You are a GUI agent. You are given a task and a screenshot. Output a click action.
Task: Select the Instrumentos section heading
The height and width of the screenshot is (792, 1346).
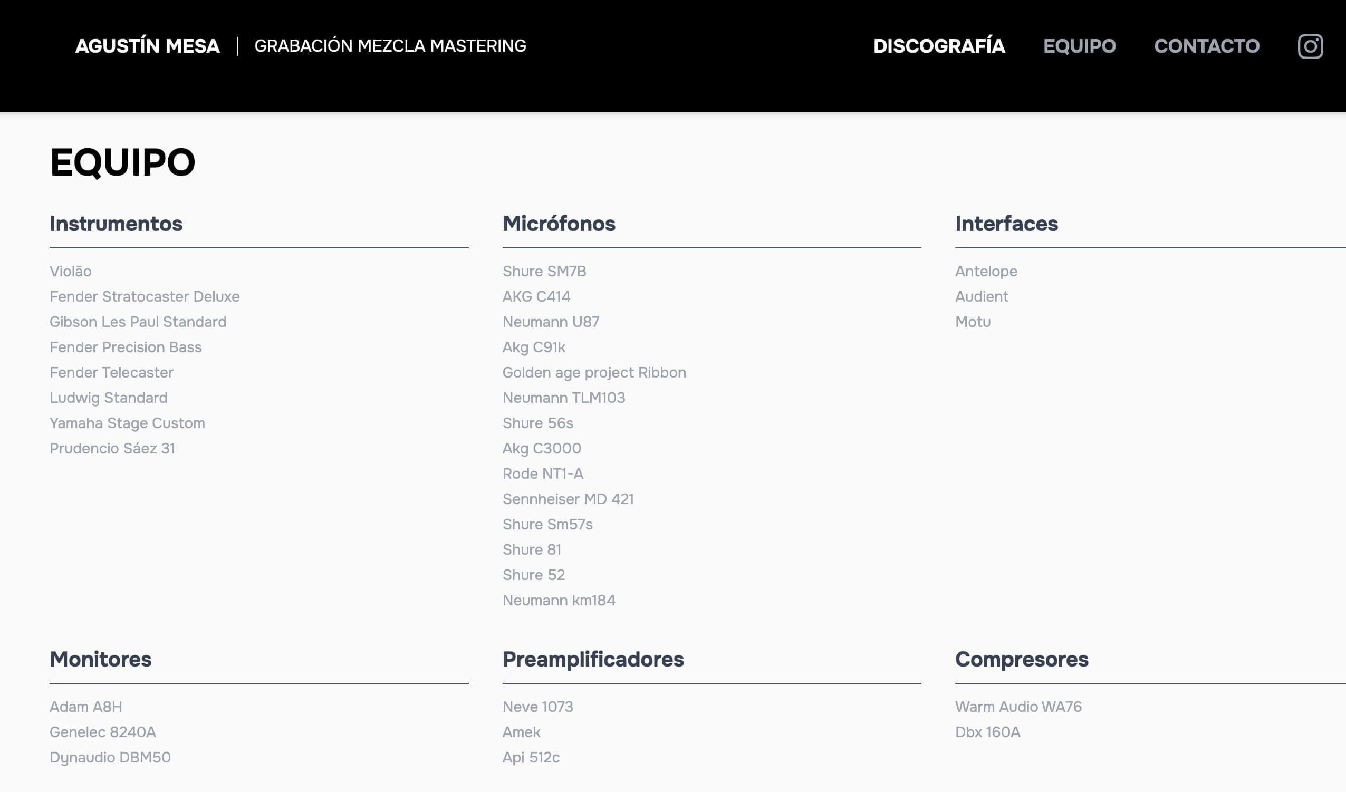116,224
